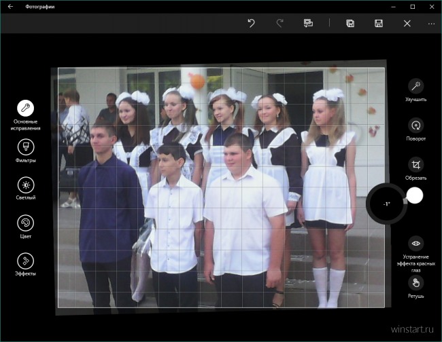
Task: Click the -1° straighten angle dial
Action: click(386, 204)
